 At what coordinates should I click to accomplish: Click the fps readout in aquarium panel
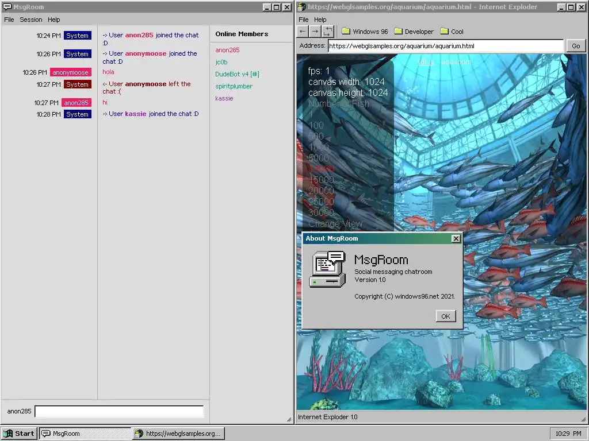[x=319, y=71]
